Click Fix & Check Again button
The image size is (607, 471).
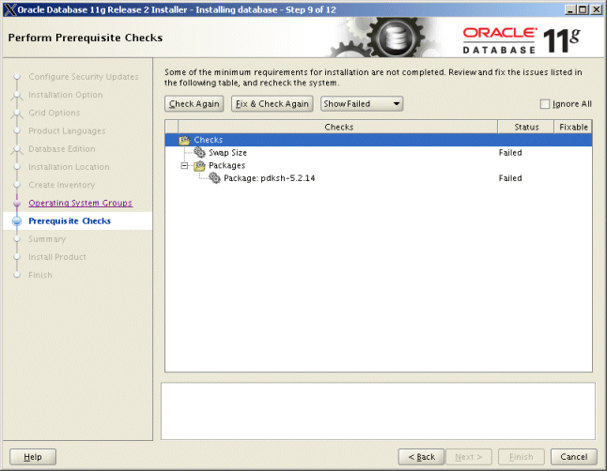272,103
